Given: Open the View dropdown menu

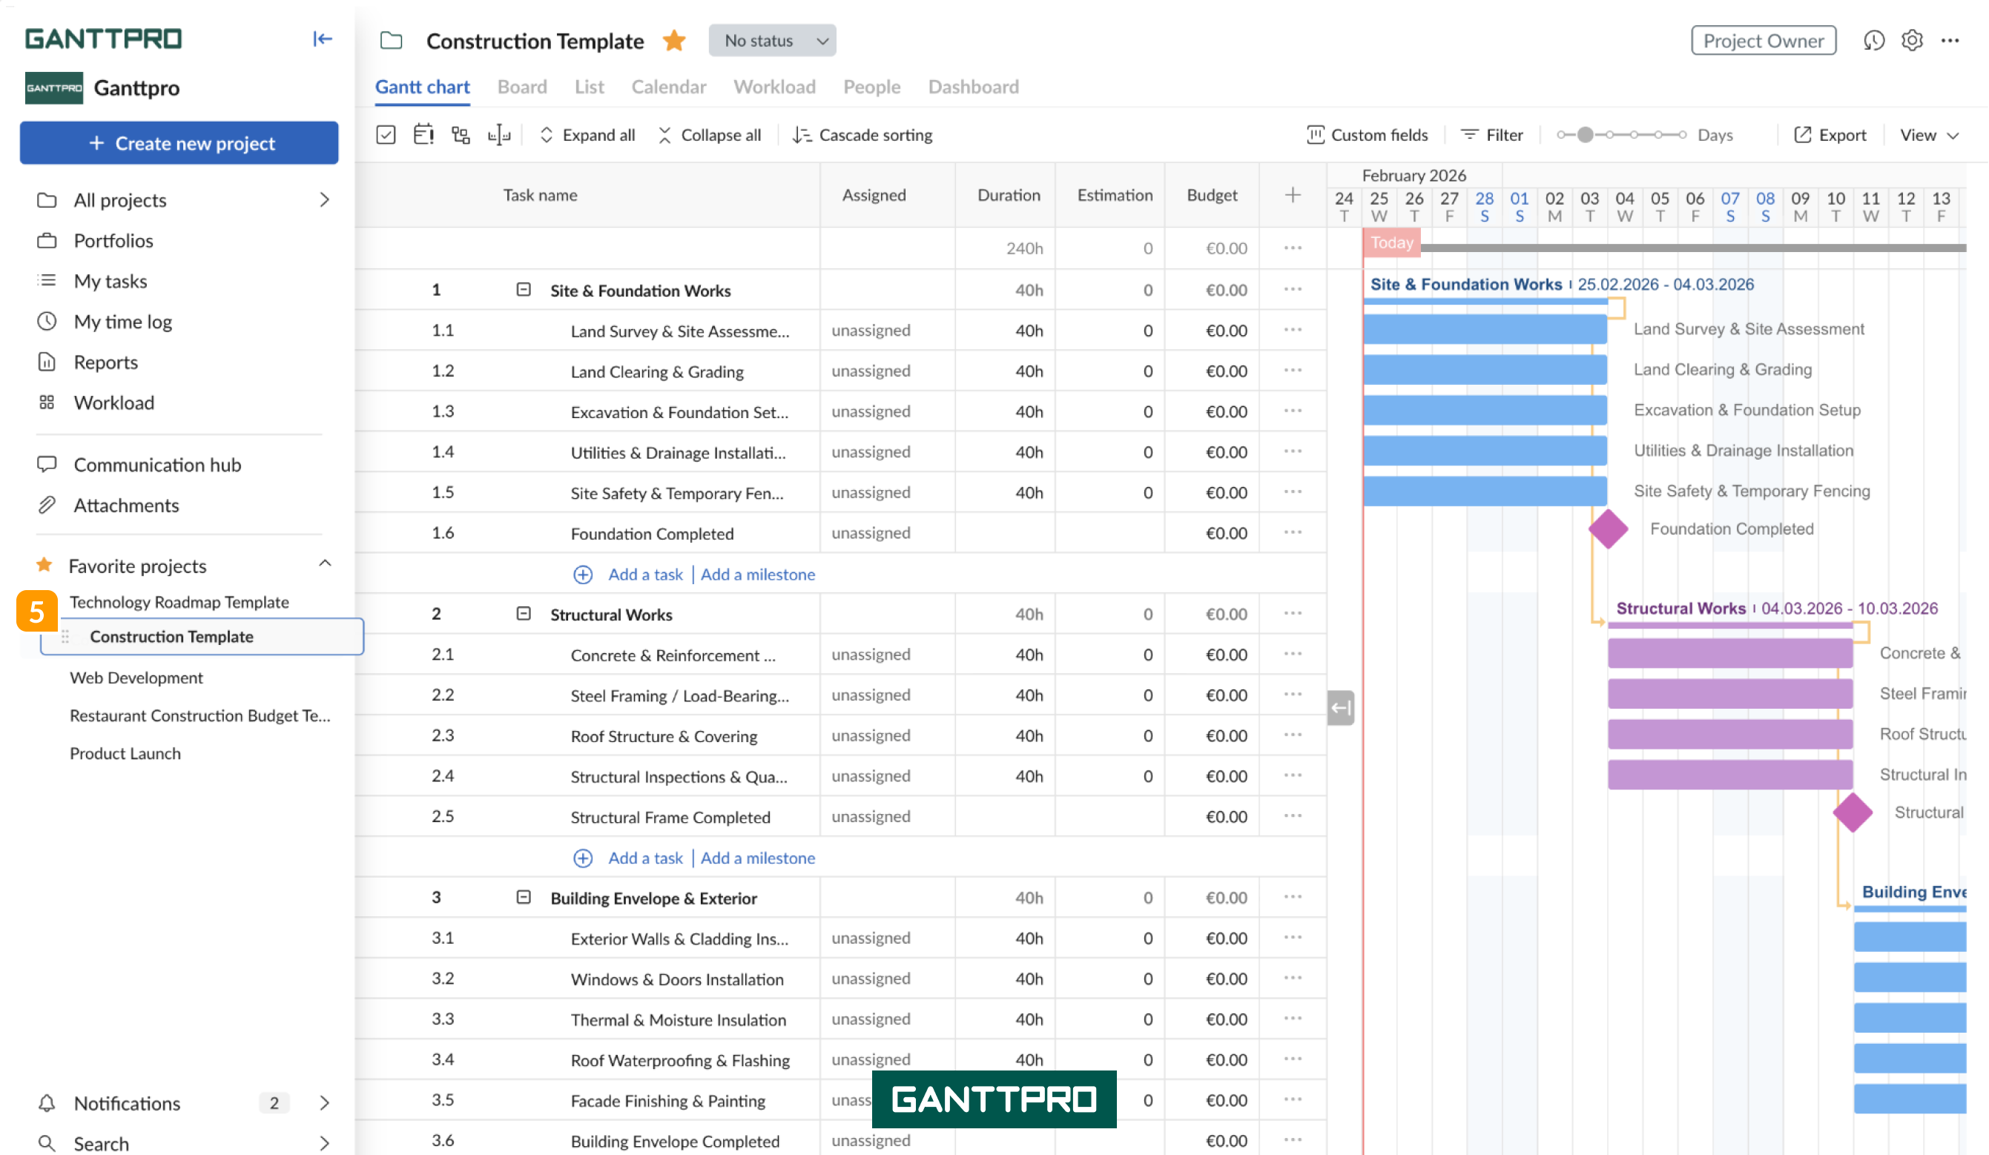Looking at the screenshot, I should pyautogui.click(x=1928, y=135).
